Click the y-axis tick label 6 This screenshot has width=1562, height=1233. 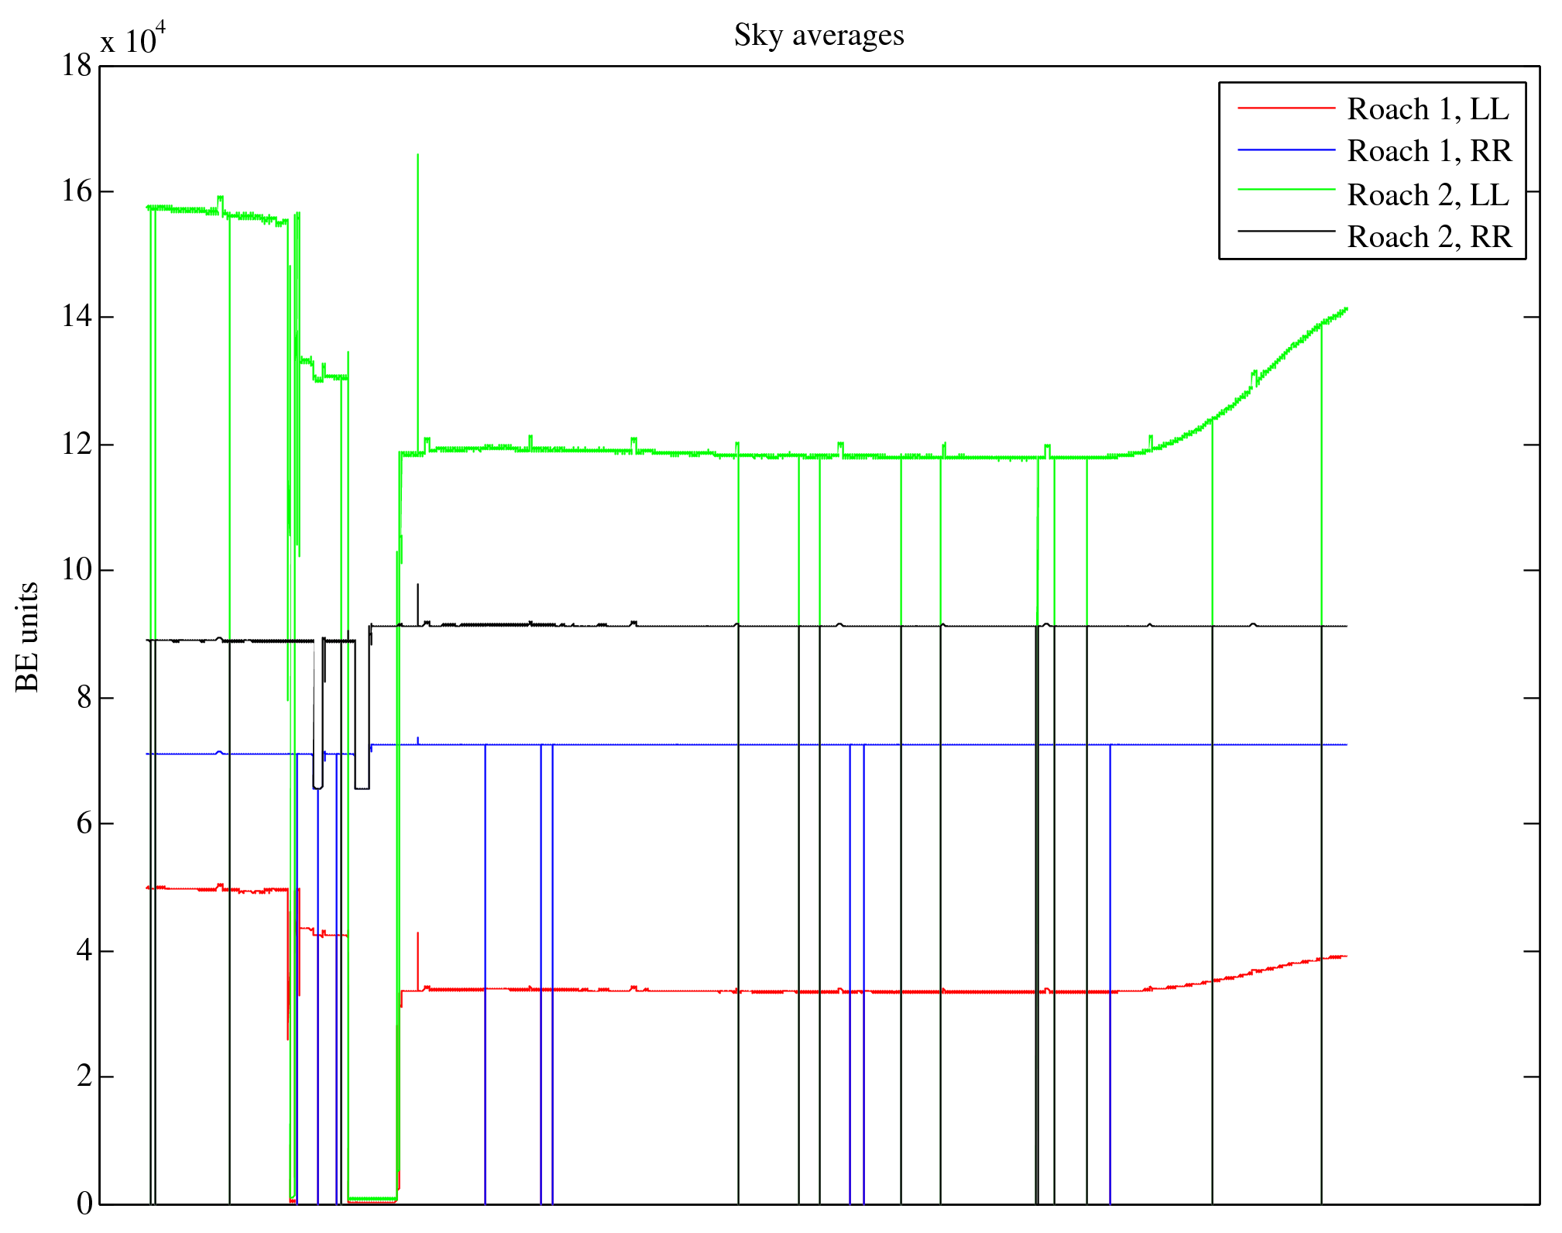pyautogui.click(x=84, y=823)
